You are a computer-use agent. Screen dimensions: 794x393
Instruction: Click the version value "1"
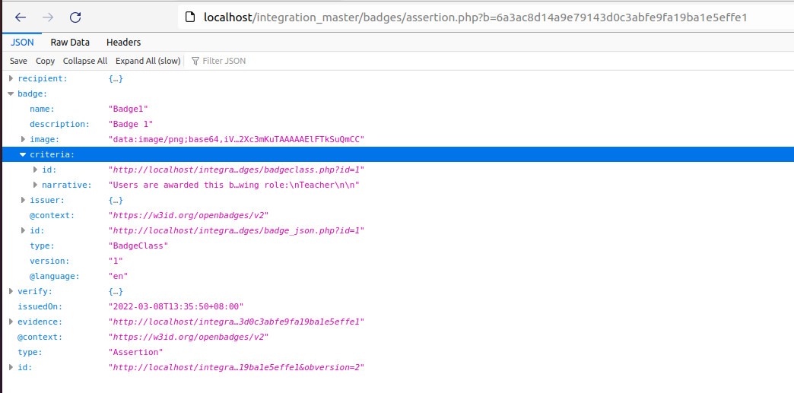click(x=116, y=261)
